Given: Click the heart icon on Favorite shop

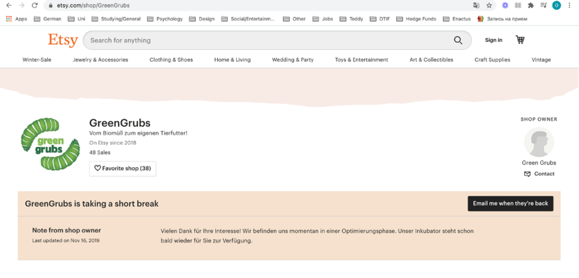Looking at the screenshot, I should pyautogui.click(x=97, y=169).
